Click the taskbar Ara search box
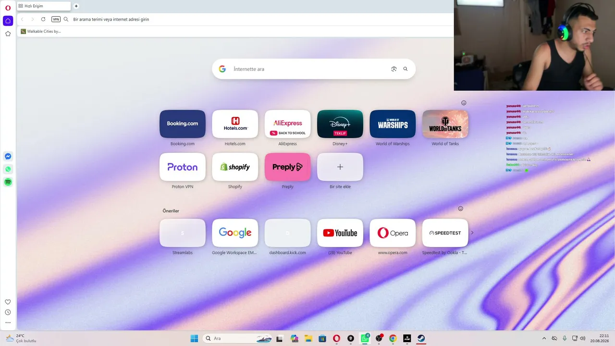The height and width of the screenshot is (346, 615). tap(237, 338)
